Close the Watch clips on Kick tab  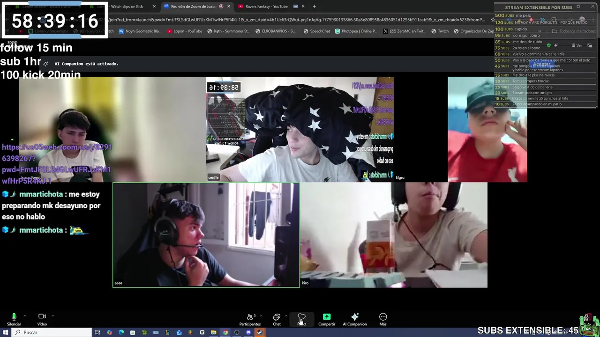154,7
